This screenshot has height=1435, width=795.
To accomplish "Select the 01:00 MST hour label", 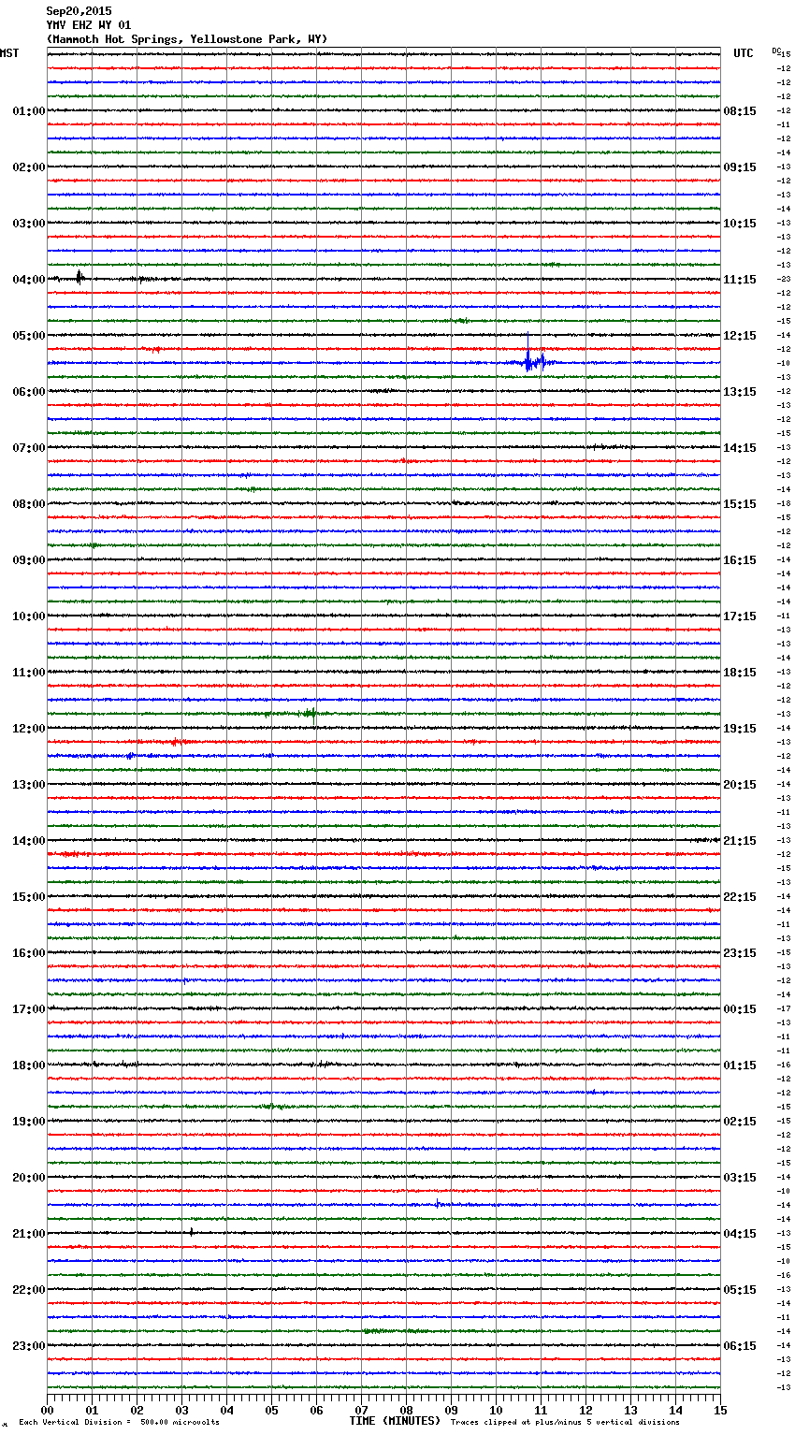I will (x=29, y=111).
